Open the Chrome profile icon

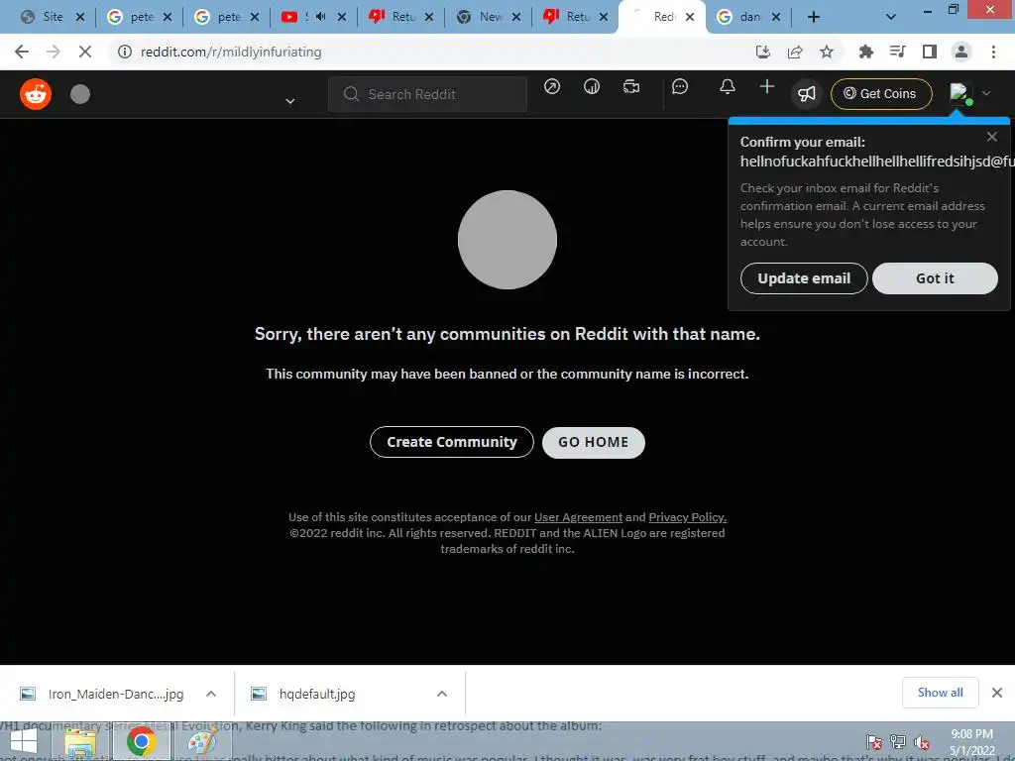click(961, 52)
